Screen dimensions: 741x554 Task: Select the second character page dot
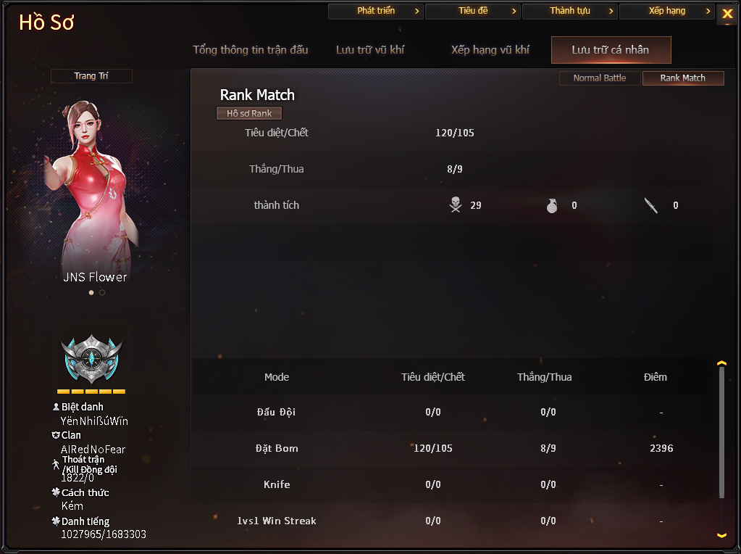pyautogui.click(x=102, y=292)
